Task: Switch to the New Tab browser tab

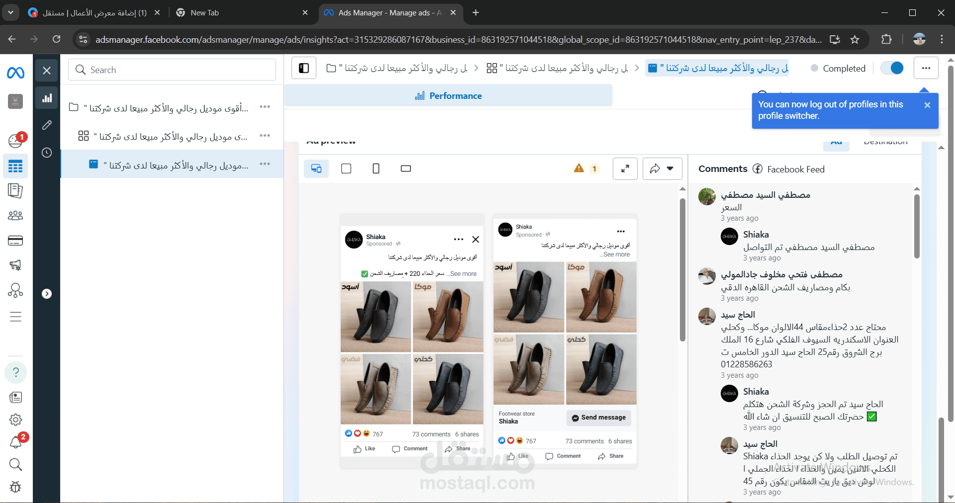Action: click(242, 12)
